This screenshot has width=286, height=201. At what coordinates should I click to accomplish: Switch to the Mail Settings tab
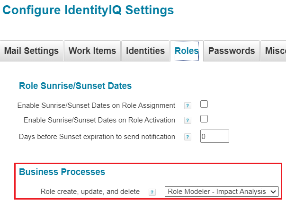[x=31, y=51]
